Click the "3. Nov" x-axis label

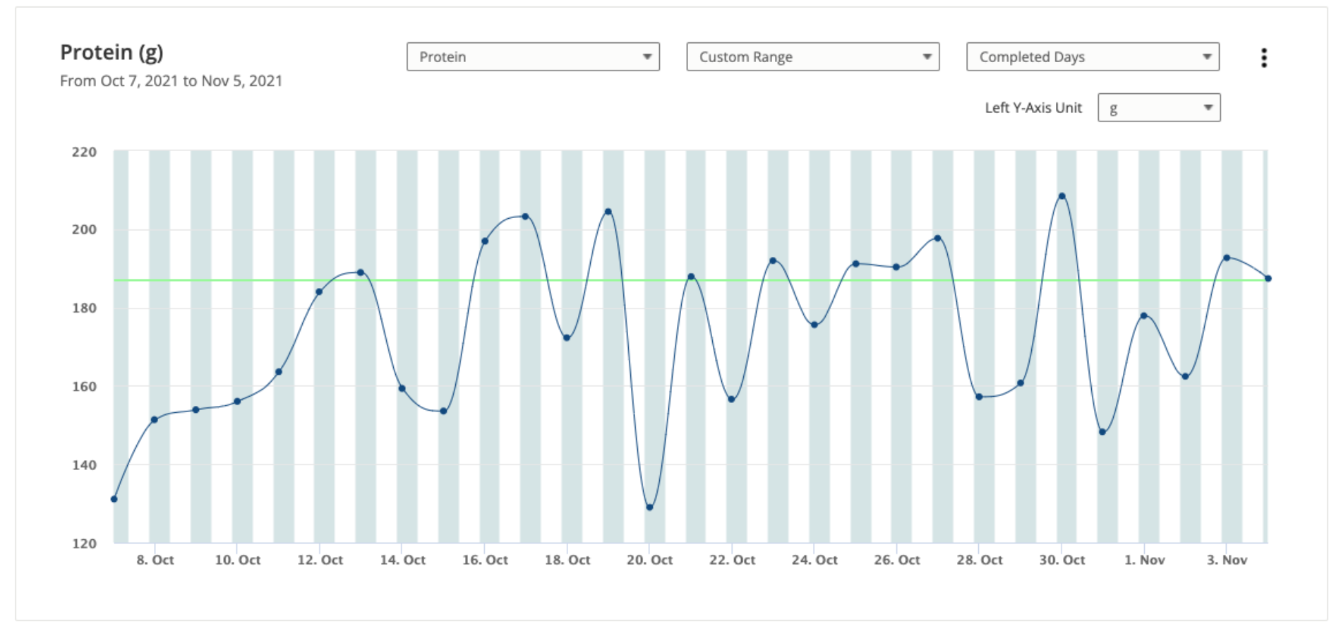[1227, 560]
